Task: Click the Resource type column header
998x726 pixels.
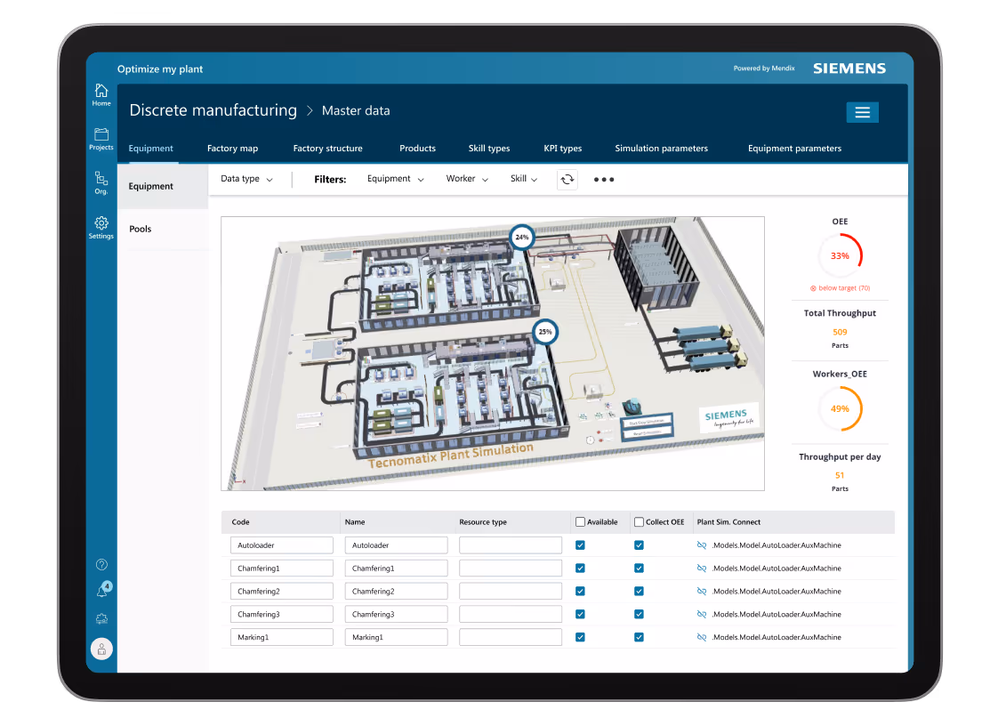Action: tap(483, 522)
